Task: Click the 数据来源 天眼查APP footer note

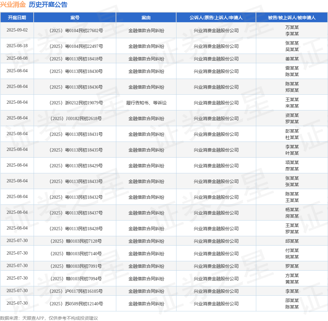Action: coord(49,318)
